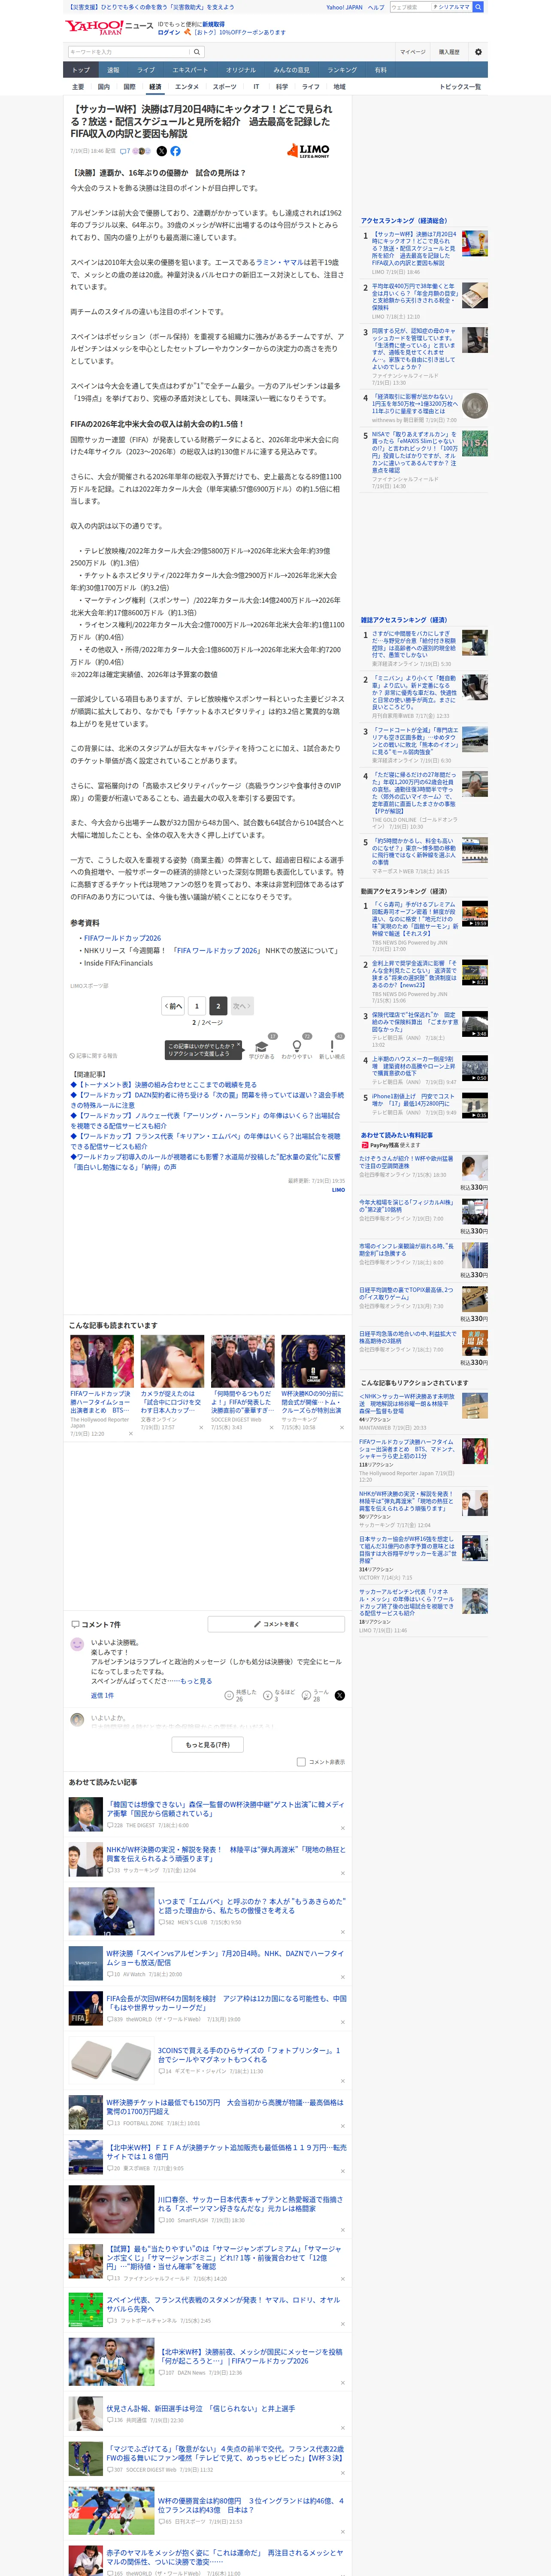Viewport: 551px width, 2576px height.
Task: Select the エキスパート navigation tab
Action: pos(190,70)
